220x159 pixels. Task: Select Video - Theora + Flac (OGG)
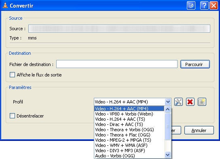pyautogui.click(x=129, y=135)
